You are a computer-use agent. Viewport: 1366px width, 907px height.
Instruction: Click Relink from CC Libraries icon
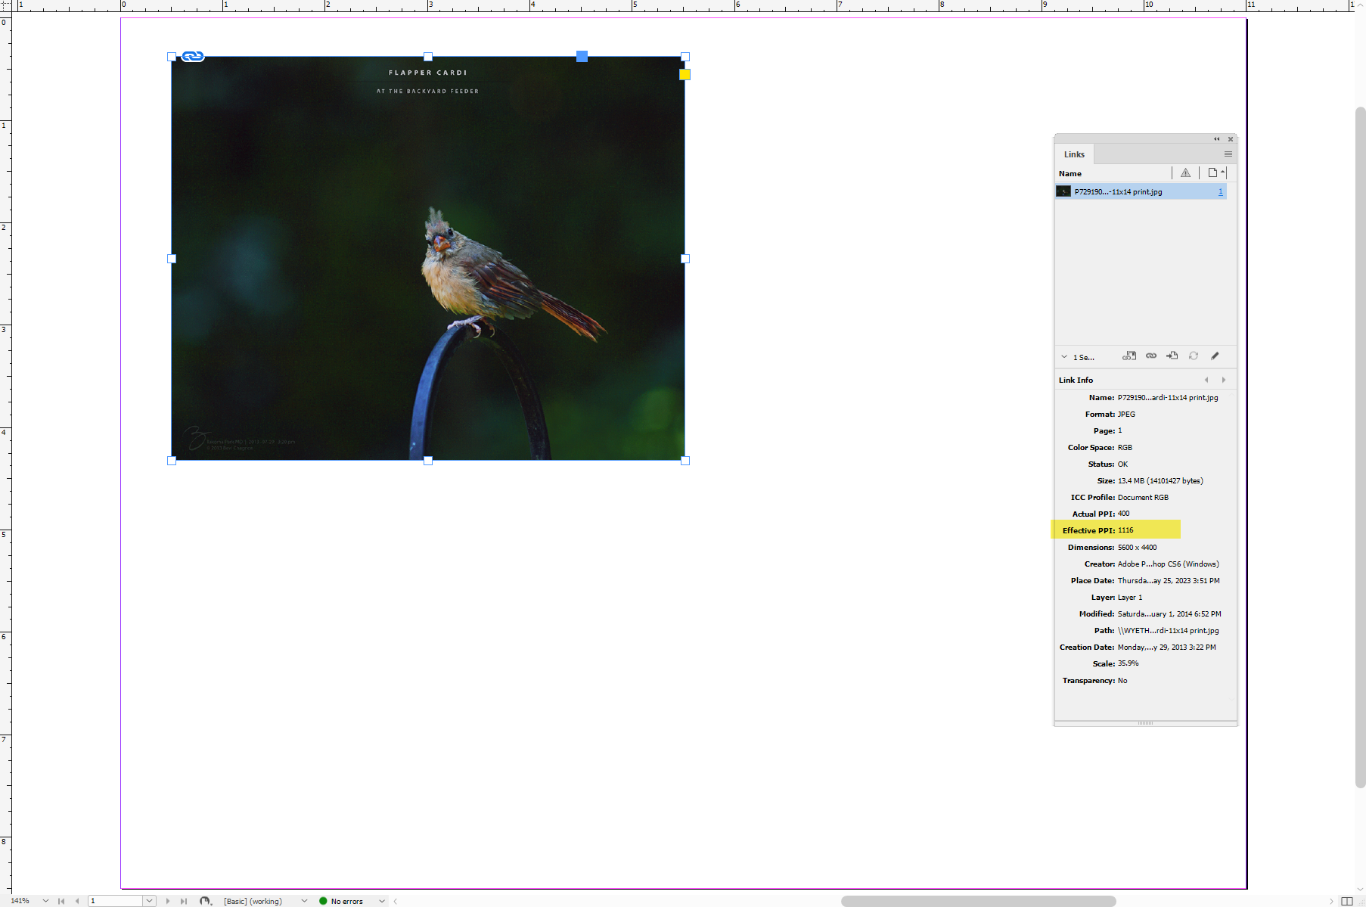tap(1130, 356)
